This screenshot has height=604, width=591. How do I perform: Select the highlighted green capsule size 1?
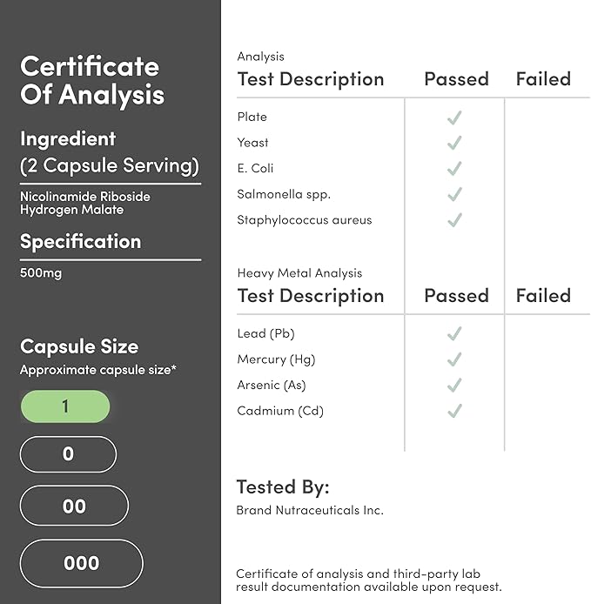click(x=65, y=406)
